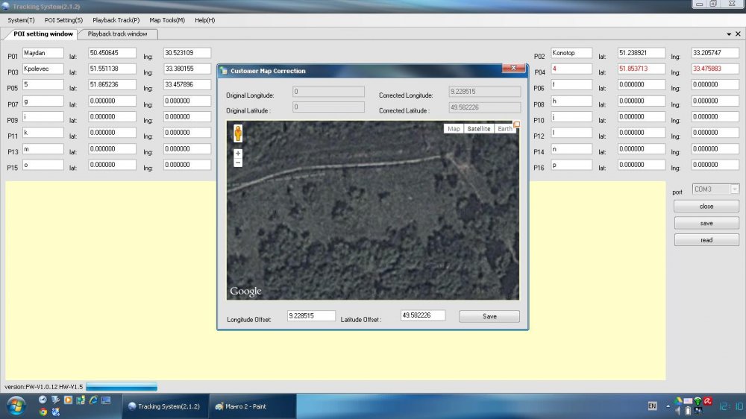This screenshot has height=419, width=746.
Task: Click the Google logo on the map
Action: (245, 292)
